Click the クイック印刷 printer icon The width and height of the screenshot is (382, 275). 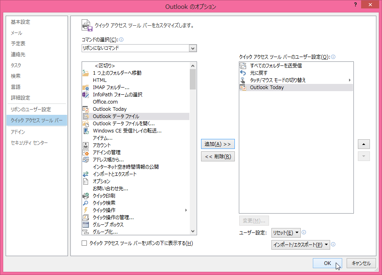86,196
